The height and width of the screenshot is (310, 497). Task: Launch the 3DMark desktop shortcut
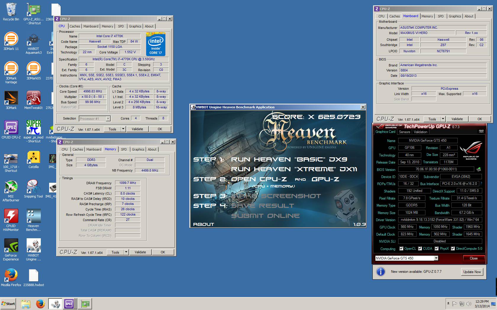click(x=11, y=100)
